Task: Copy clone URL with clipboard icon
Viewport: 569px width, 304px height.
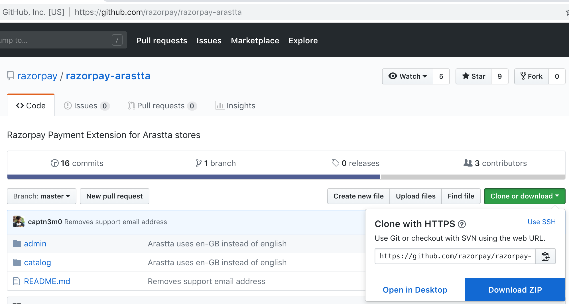Action: coord(545,256)
